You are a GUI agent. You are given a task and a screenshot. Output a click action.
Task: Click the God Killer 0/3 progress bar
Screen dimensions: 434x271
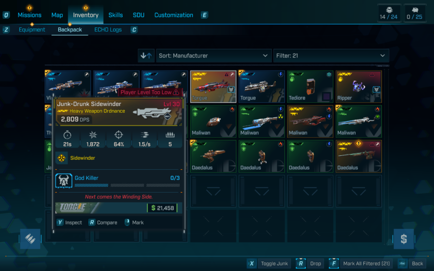(127, 185)
